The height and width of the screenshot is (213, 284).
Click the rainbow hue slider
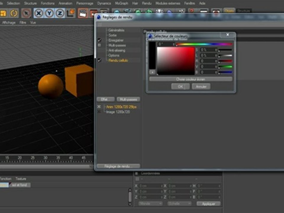204,44
